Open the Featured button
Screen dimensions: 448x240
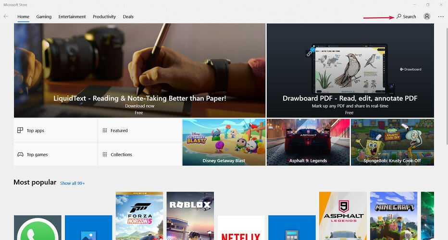point(140,131)
